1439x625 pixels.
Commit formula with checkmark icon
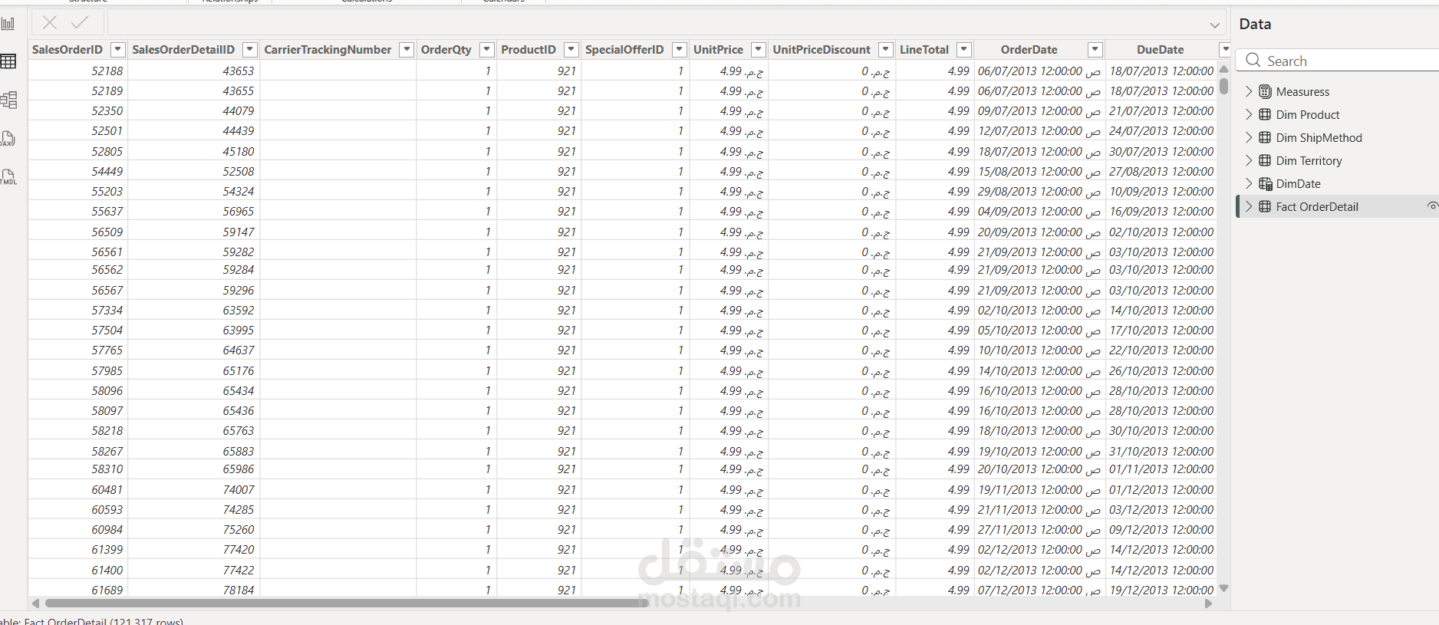pos(80,22)
